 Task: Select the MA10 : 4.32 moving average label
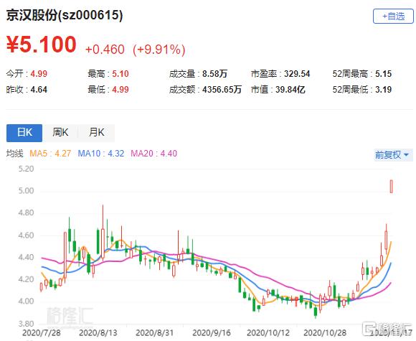point(101,154)
